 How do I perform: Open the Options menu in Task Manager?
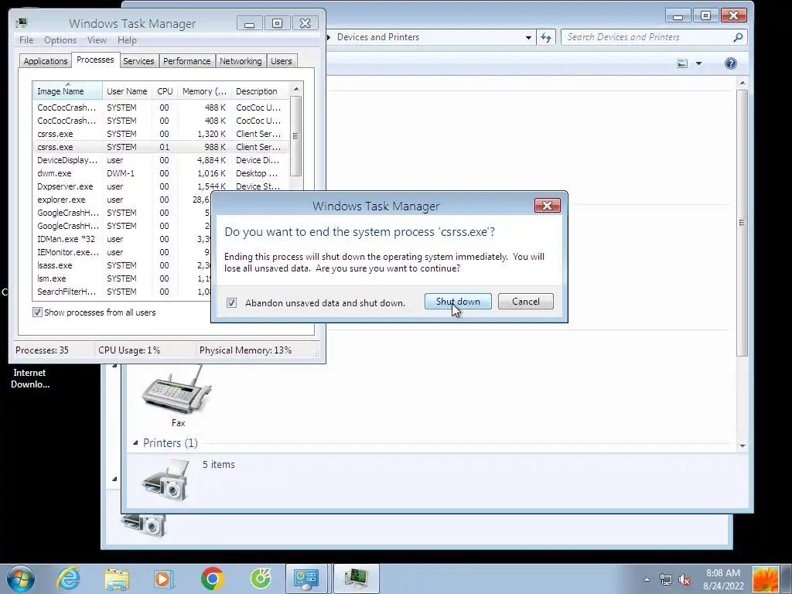(60, 40)
